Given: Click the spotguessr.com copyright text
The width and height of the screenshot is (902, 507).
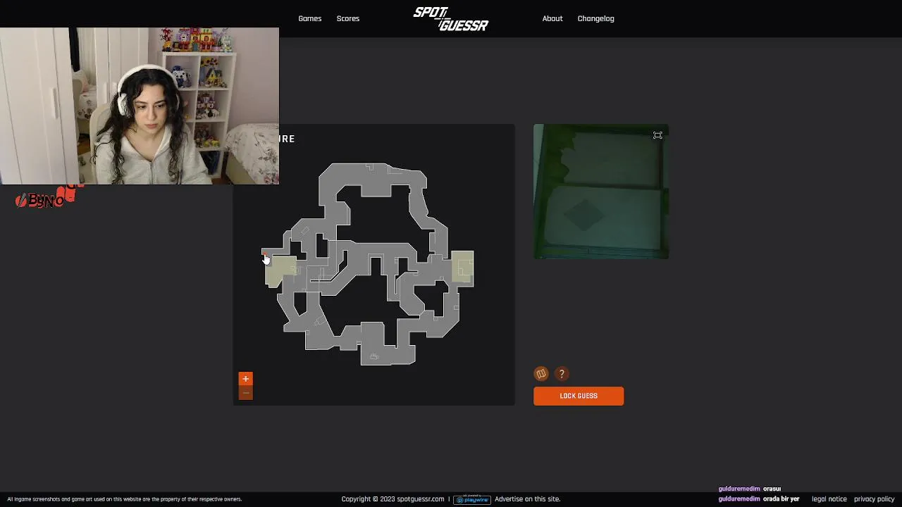Looking at the screenshot, I should 393,499.
